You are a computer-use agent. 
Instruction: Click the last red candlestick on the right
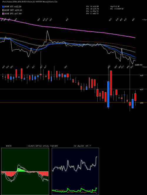(135, 97)
